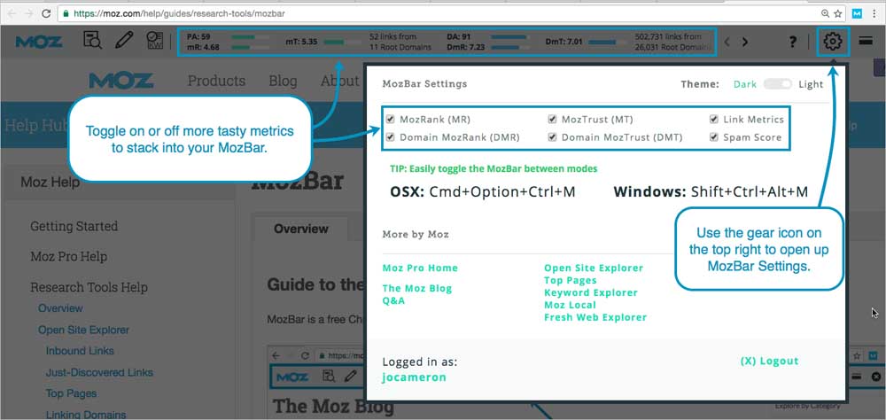Open the Blog menu item
This screenshot has width=886, height=420.
(283, 81)
